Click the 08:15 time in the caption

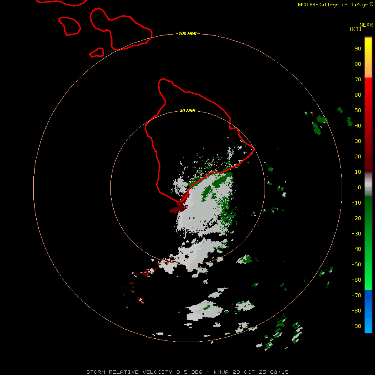tap(279, 372)
